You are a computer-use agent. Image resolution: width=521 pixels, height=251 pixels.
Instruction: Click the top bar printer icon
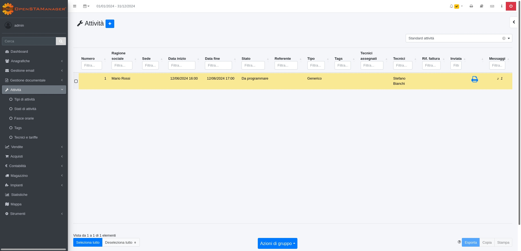(x=471, y=6)
